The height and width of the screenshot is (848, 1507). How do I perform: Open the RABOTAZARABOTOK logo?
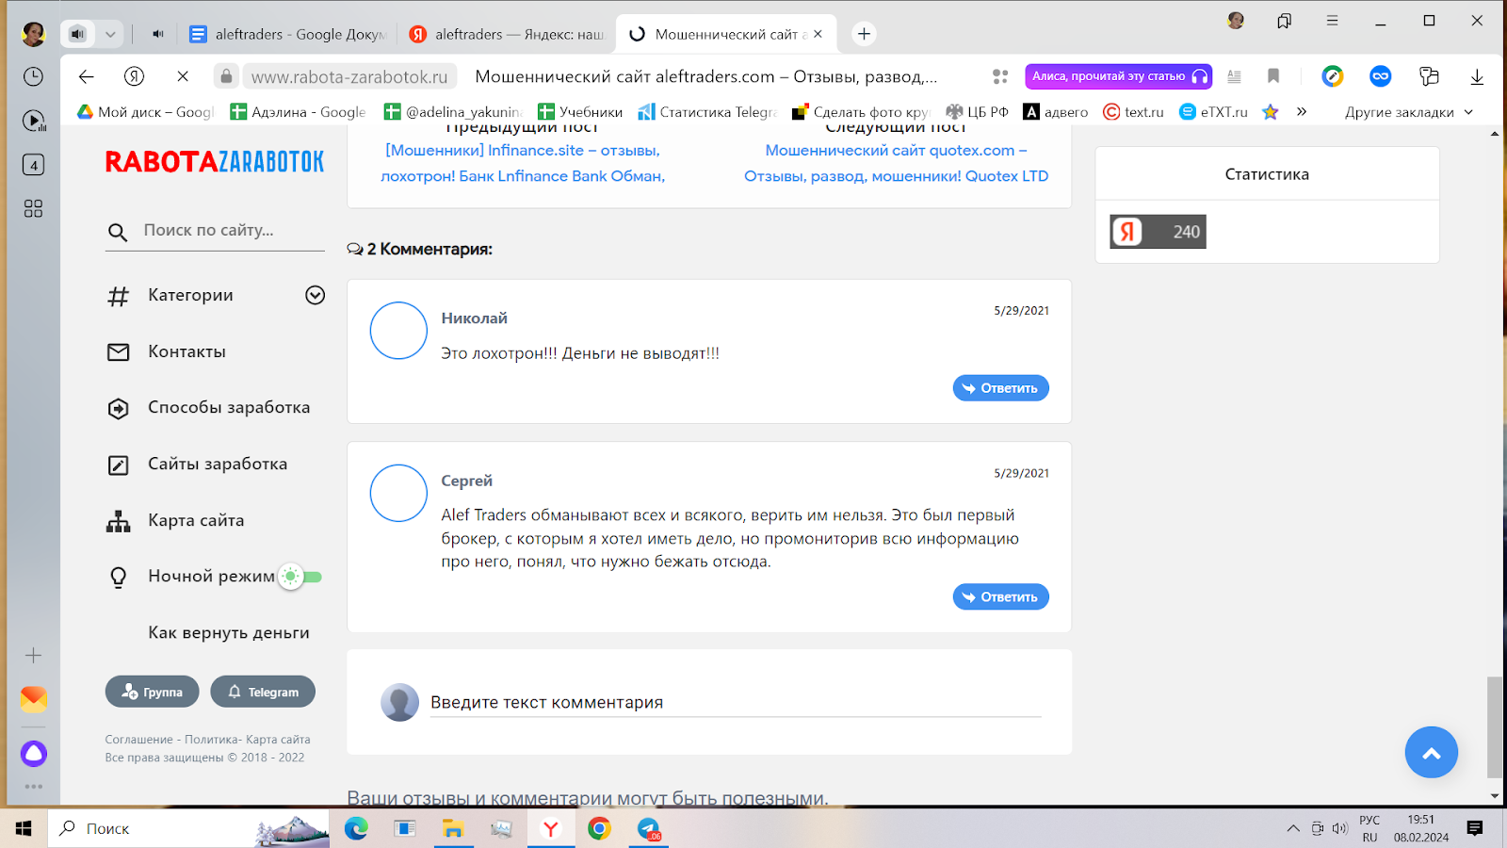215,162
